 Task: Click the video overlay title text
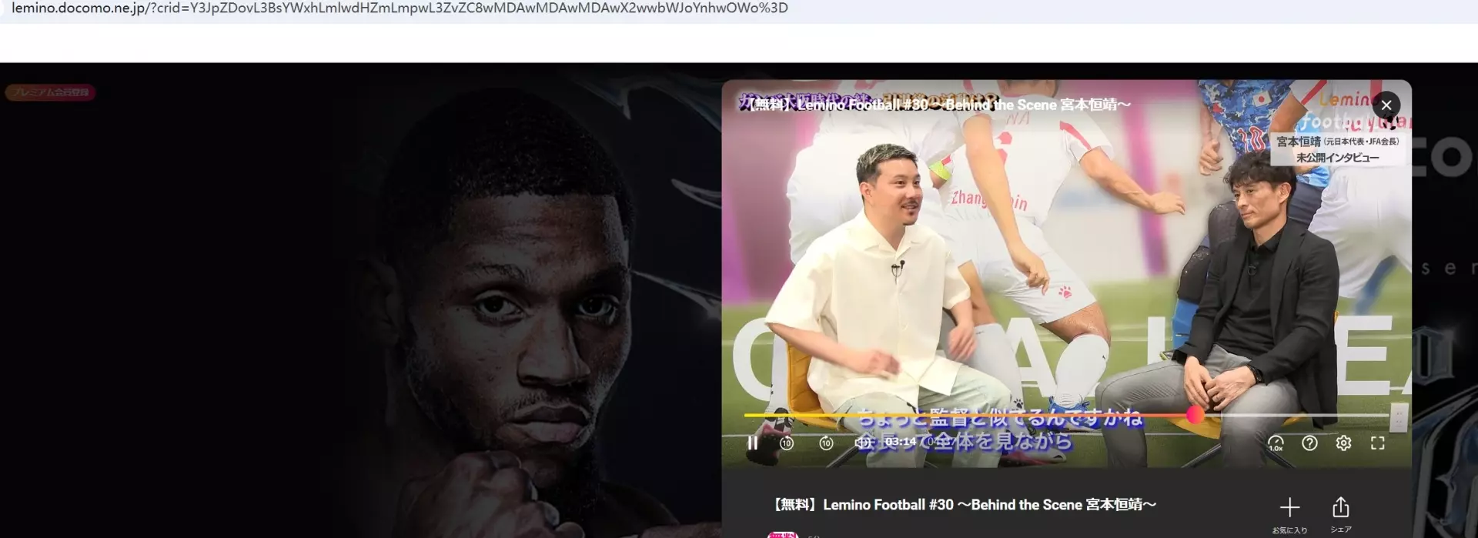[x=939, y=105]
